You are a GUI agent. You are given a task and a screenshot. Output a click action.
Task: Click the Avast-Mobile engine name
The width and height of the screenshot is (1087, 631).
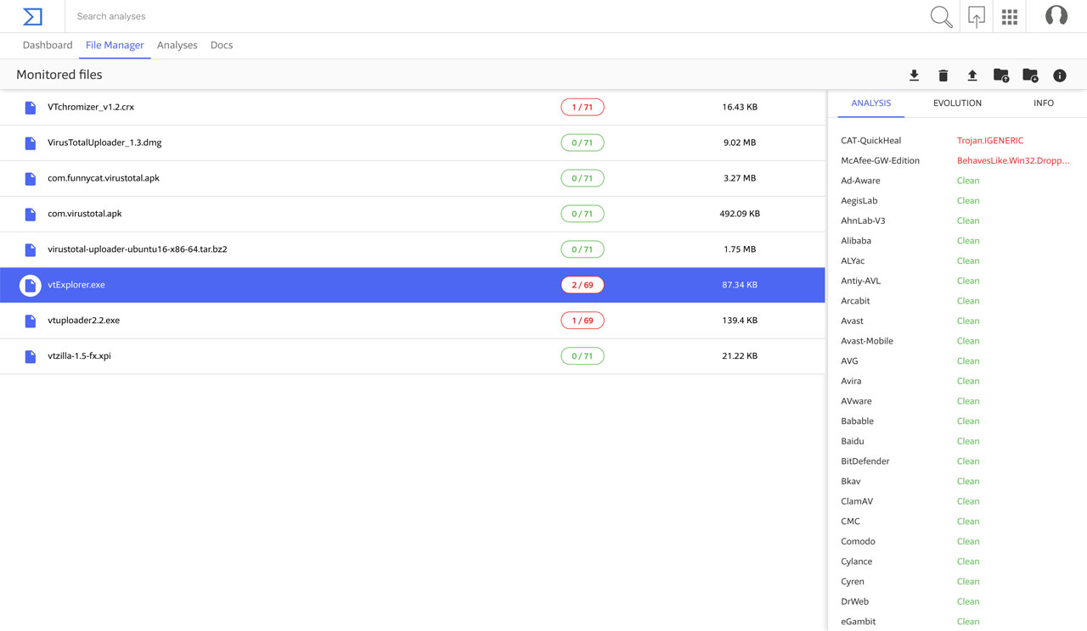pyautogui.click(x=867, y=341)
